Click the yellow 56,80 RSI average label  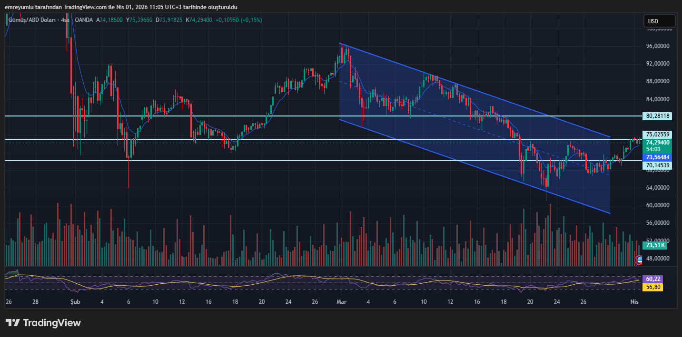point(652,287)
